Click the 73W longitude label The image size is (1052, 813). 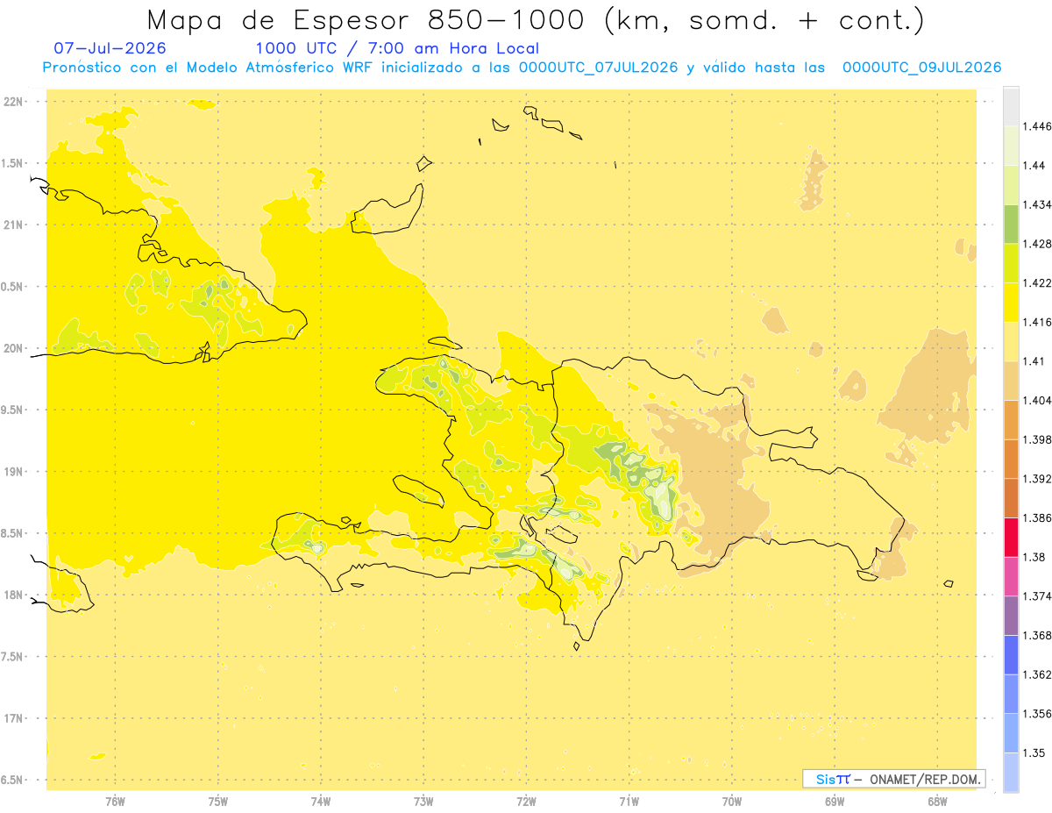click(x=423, y=802)
